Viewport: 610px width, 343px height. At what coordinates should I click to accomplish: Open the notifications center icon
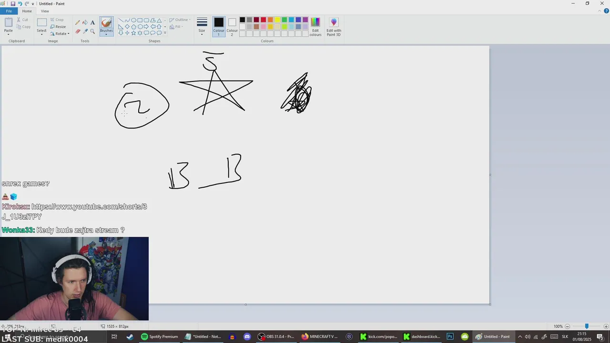(x=600, y=337)
